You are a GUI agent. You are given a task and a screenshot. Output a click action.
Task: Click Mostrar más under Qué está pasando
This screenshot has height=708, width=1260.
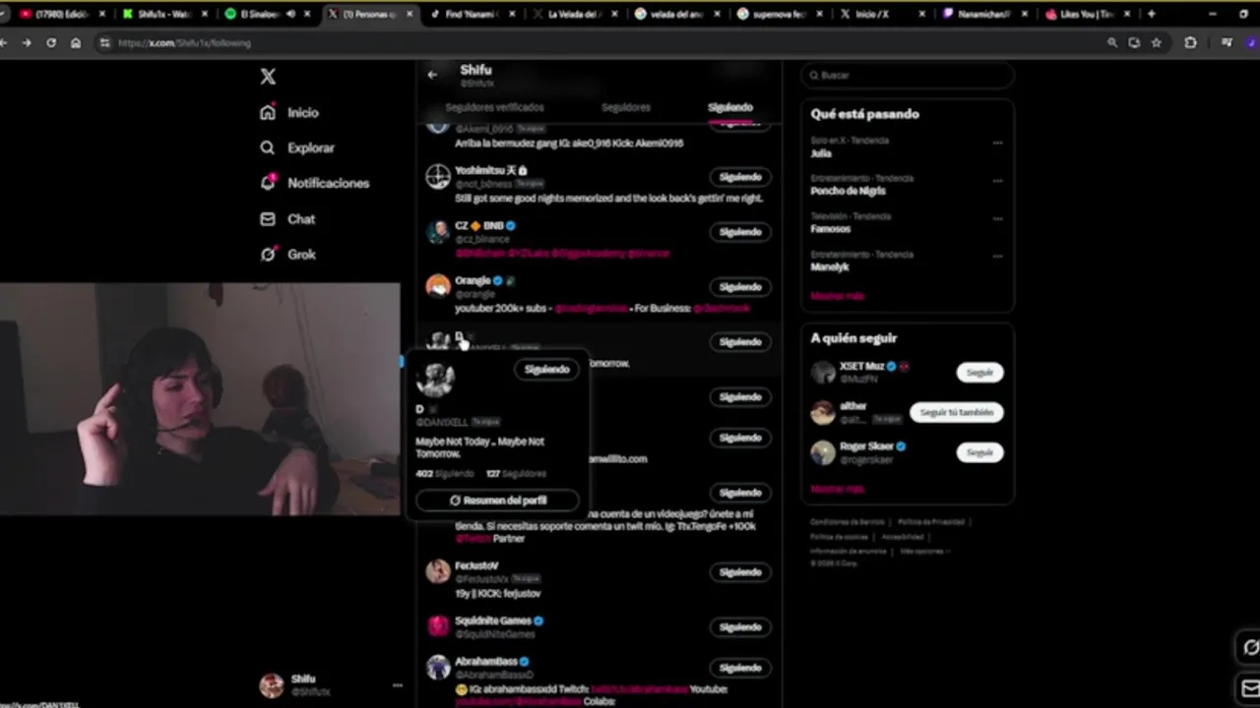(837, 296)
